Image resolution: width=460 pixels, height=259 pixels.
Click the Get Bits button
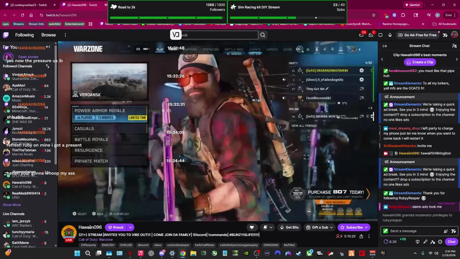tap(289, 227)
